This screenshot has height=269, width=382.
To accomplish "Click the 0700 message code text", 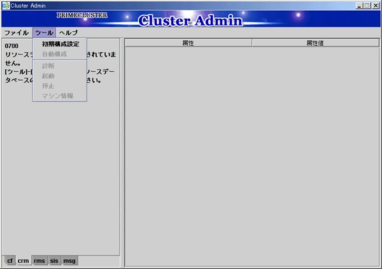I will pos(11,46).
